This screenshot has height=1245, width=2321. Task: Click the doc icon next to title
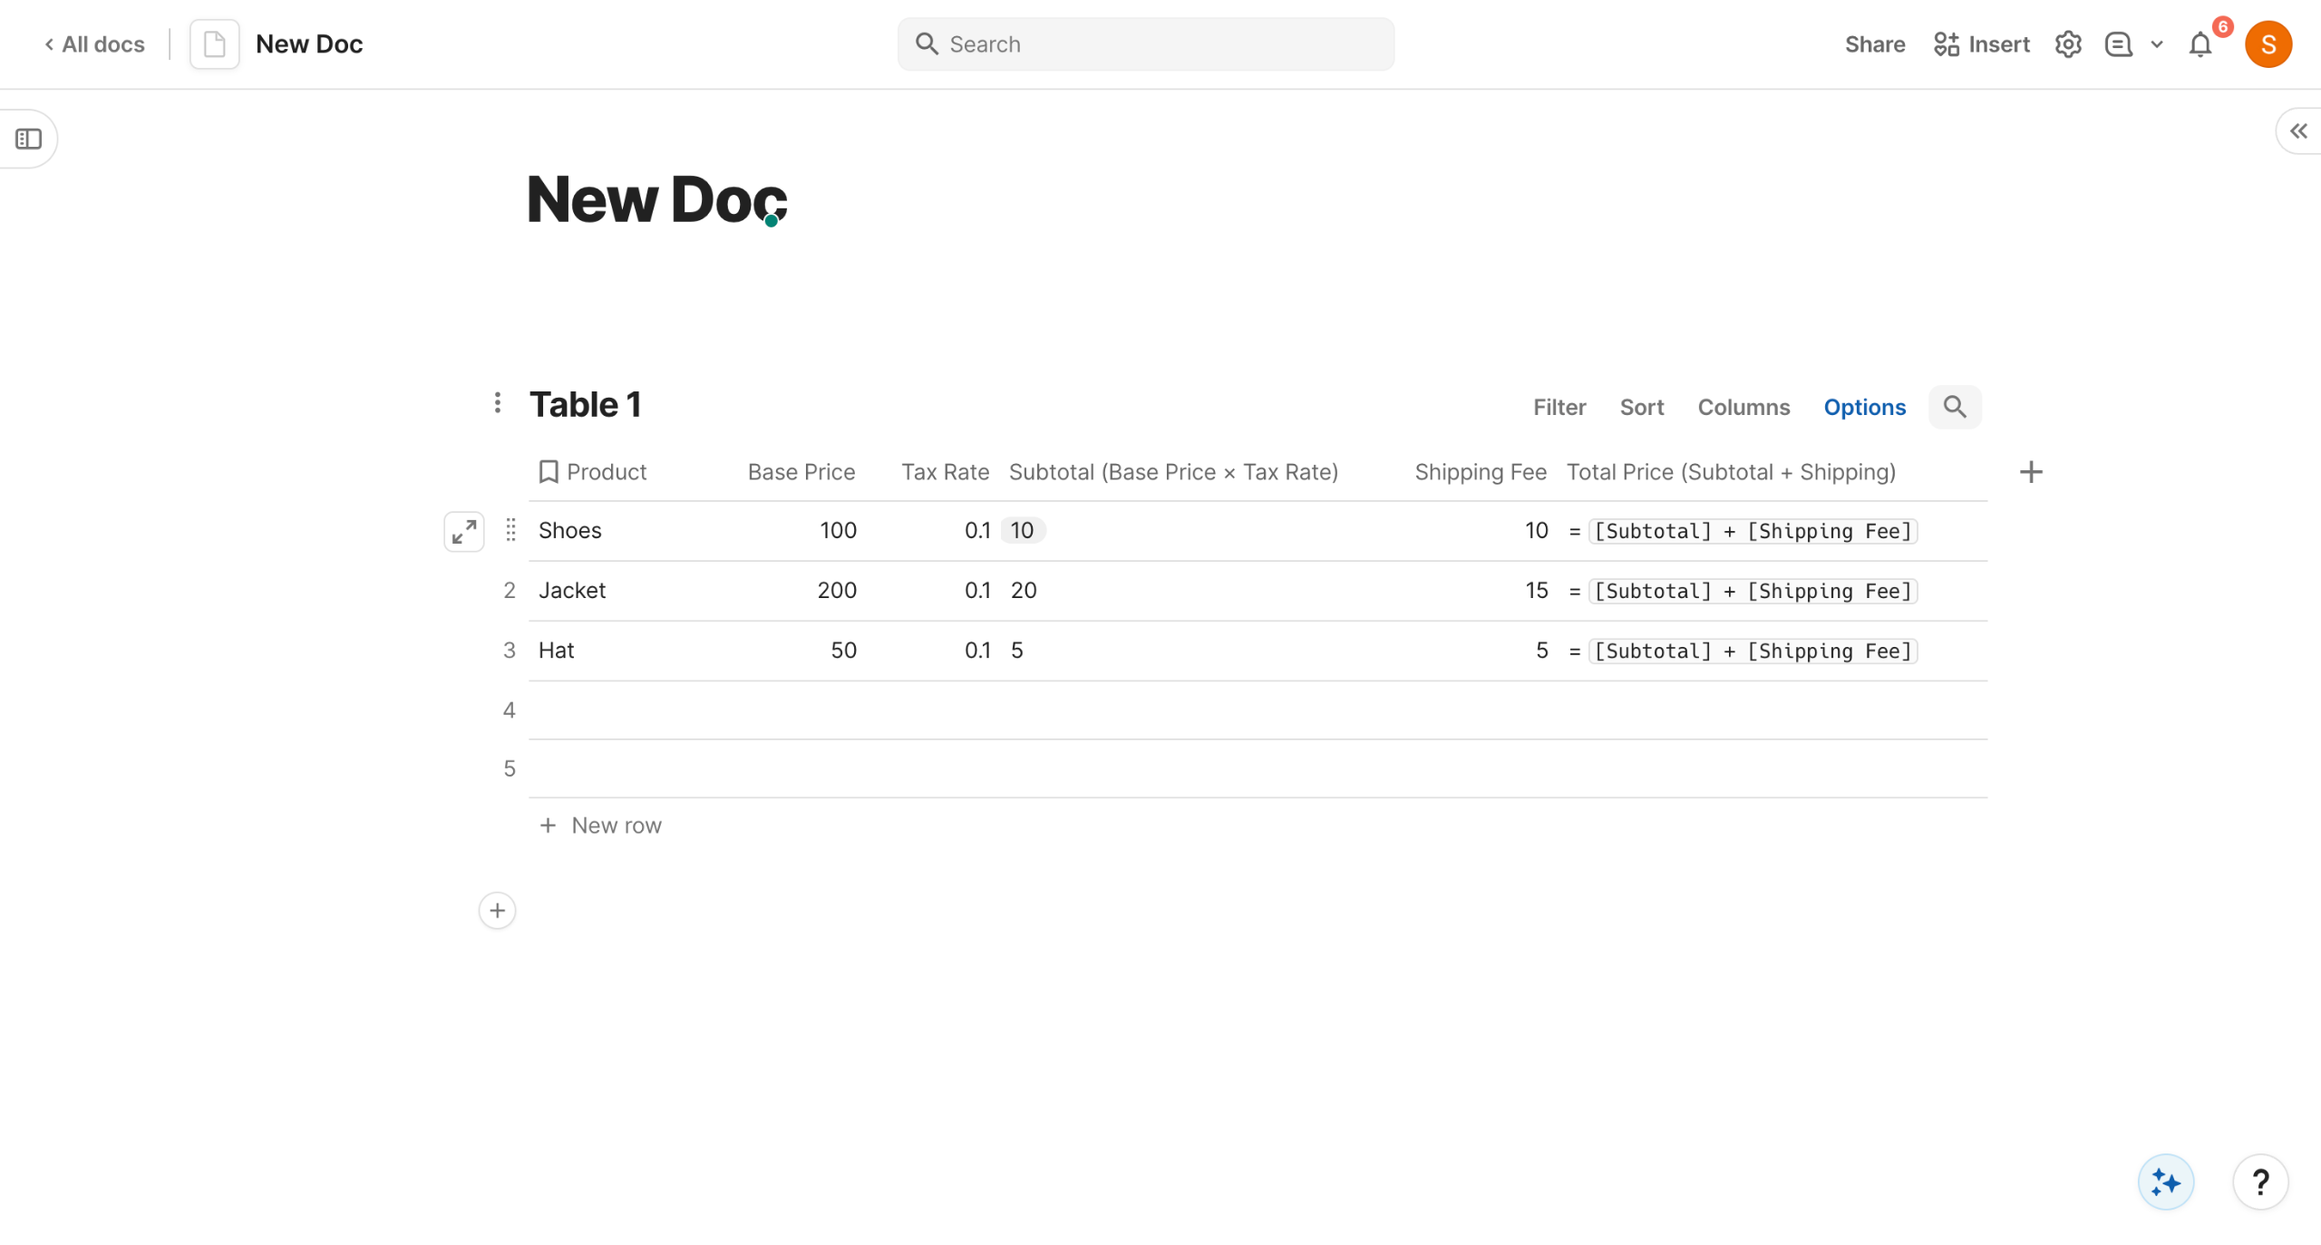(214, 44)
